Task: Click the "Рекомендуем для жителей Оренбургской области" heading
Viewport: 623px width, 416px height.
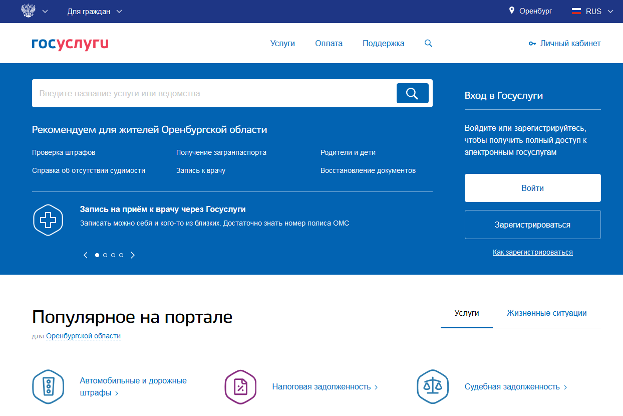Action: [x=150, y=130]
